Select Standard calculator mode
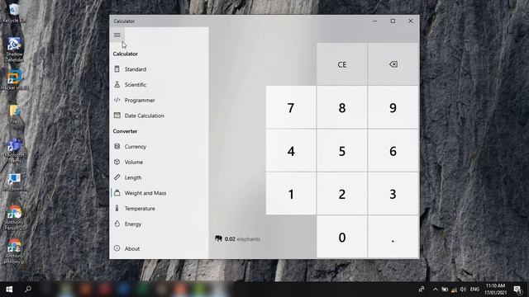Image resolution: width=529 pixels, height=297 pixels. click(x=159, y=69)
